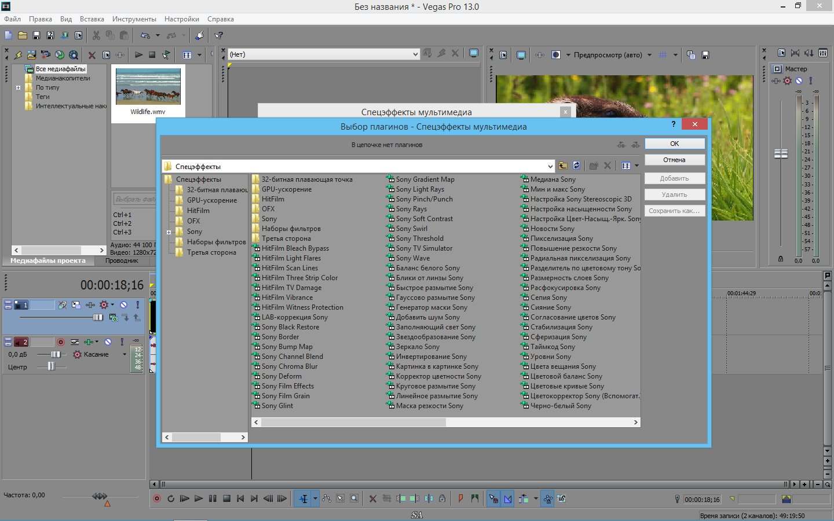The height and width of the screenshot is (521, 834).
Task: Click the Отмена button
Action: pyautogui.click(x=675, y=160)
